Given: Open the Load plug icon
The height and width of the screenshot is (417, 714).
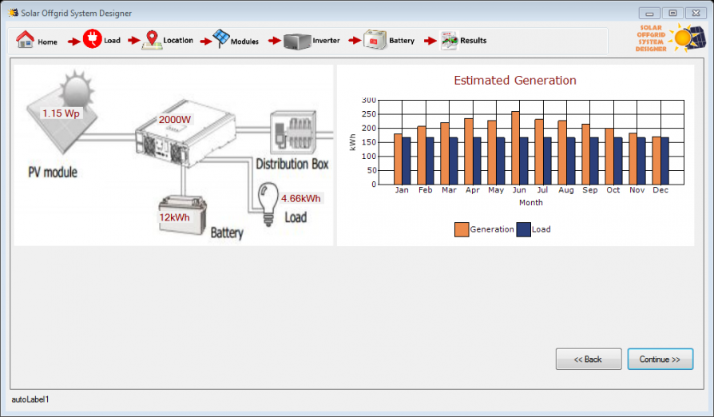Looking at the screenshot, I should 92,39.
